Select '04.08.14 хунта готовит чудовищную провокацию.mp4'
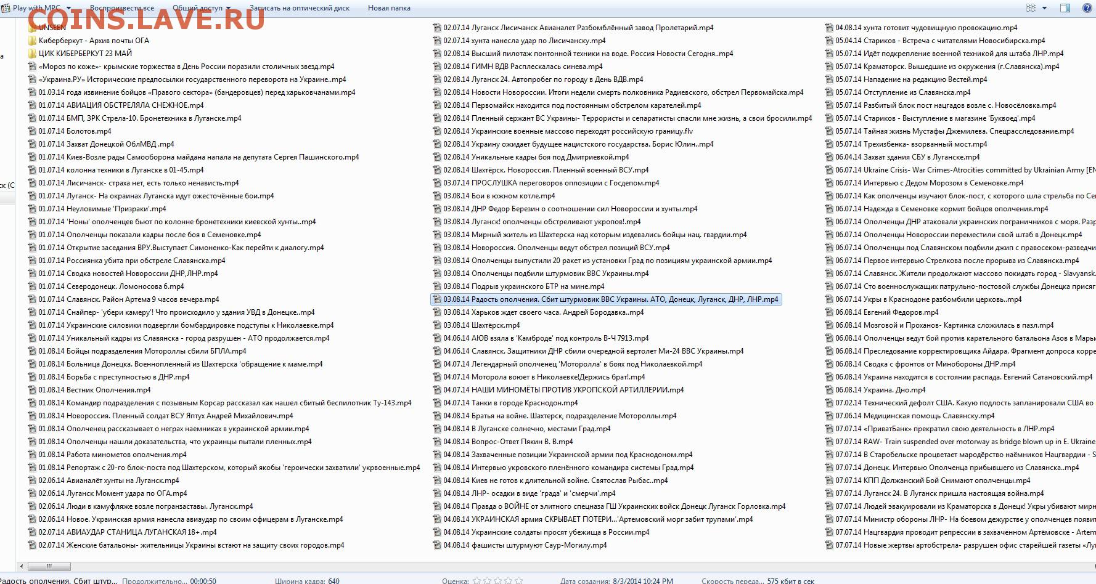 [x=922, y=28]
